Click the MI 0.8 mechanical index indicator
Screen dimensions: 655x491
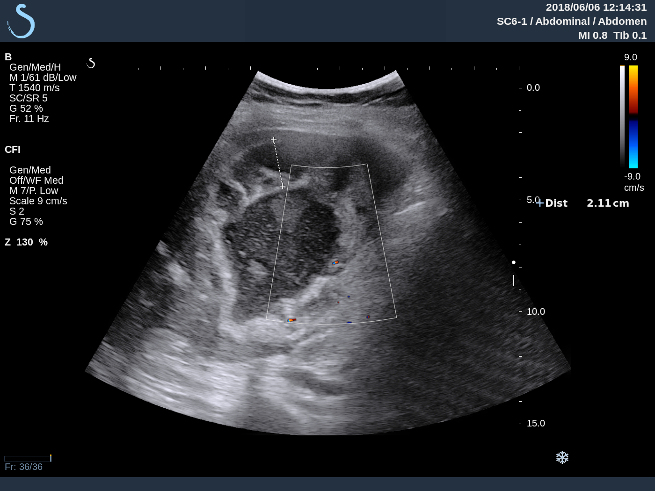593,35
